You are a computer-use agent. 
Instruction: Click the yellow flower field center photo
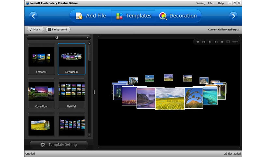(170, 99)
